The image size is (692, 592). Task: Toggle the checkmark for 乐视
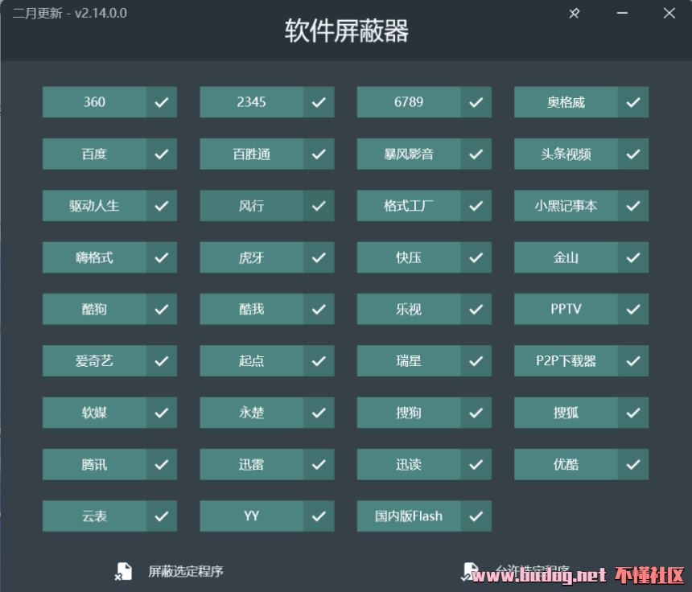[x=476, y=309]
